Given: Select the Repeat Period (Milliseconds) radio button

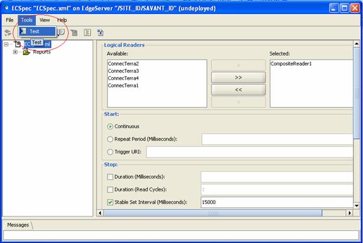Looking at the screenshot, I should (110, 139).
